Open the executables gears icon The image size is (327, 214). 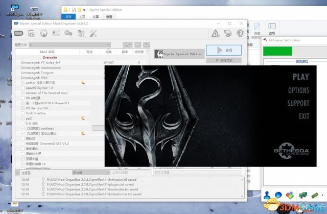click(x=68, y=33)
